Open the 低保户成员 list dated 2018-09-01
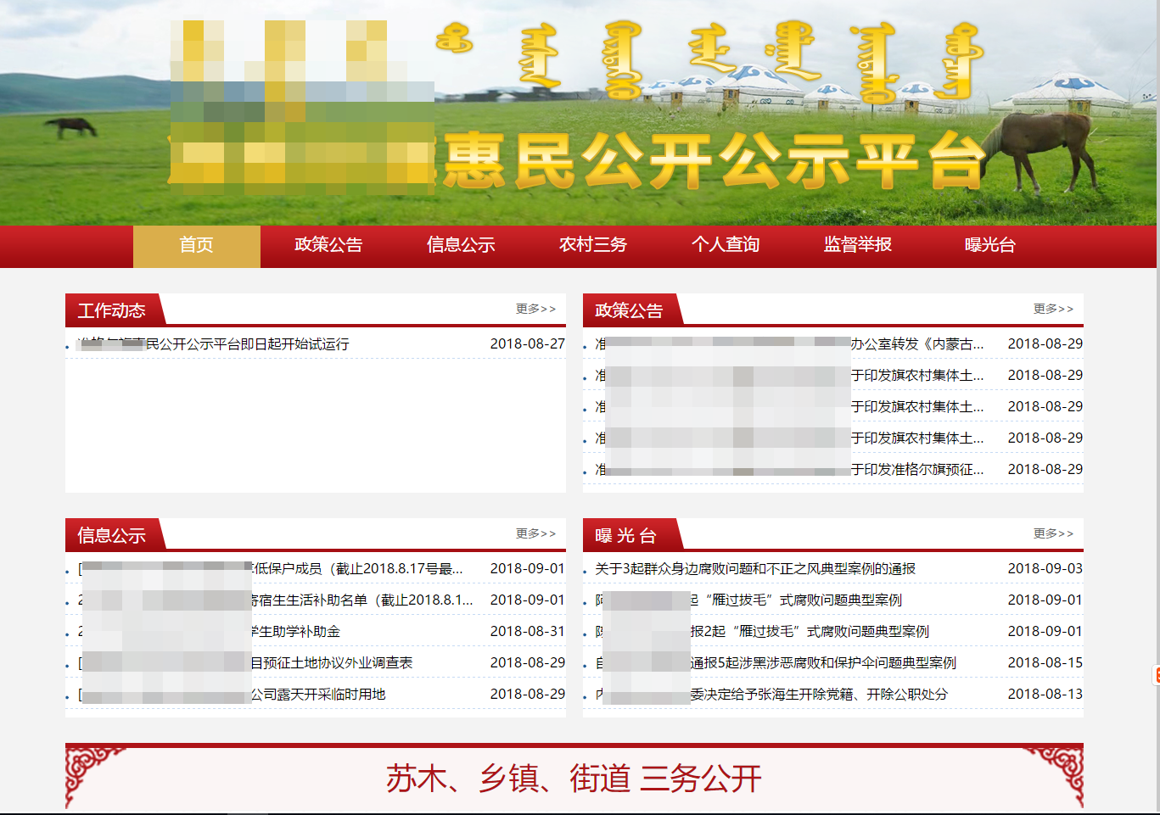 (x=356, y=569)
